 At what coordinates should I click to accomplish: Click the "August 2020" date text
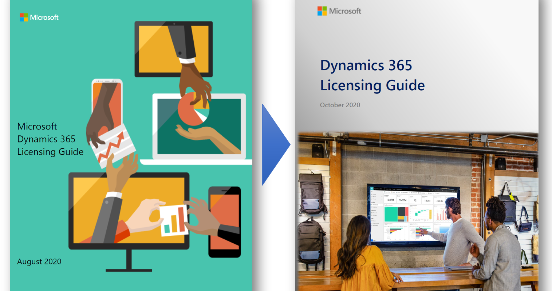39,262
